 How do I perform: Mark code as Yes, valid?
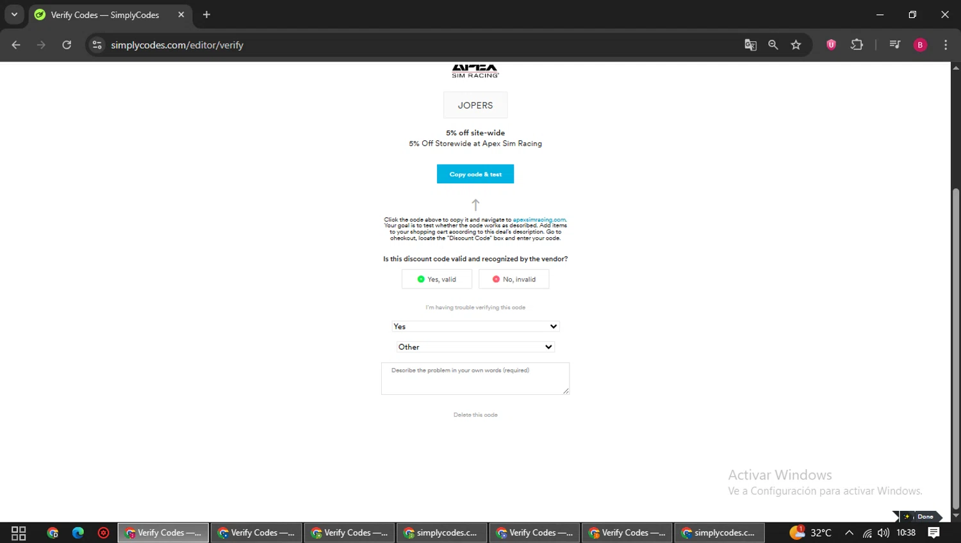[437, 279]
